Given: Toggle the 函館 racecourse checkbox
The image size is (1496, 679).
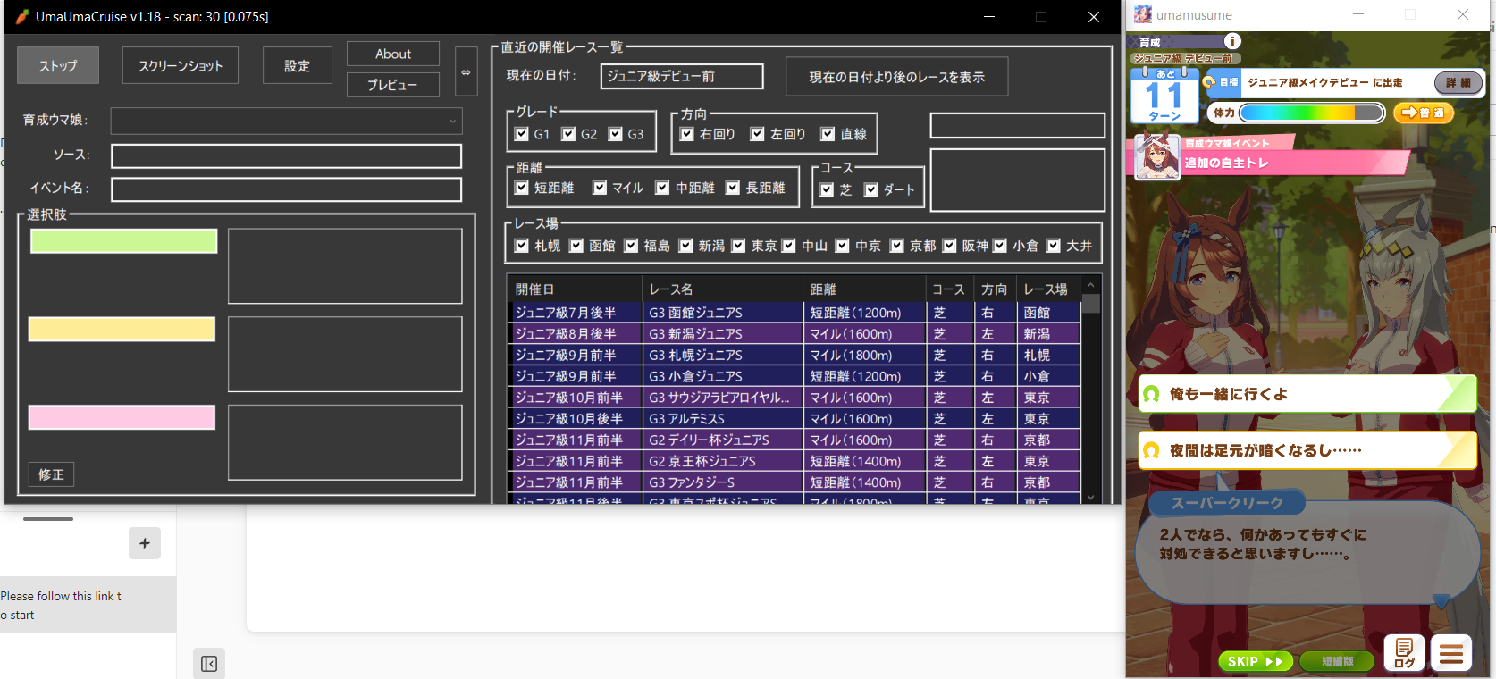Looking at the screenshot, I should [x=577, y=246].
